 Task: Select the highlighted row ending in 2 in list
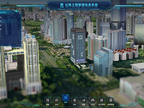click(x=10, y=21)
